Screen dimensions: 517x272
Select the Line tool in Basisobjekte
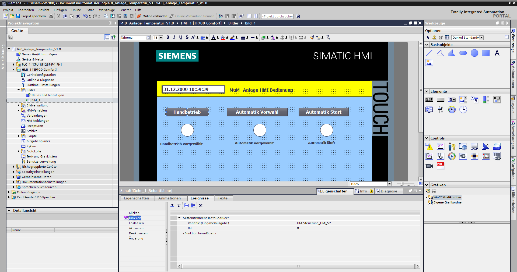point(429,53)
